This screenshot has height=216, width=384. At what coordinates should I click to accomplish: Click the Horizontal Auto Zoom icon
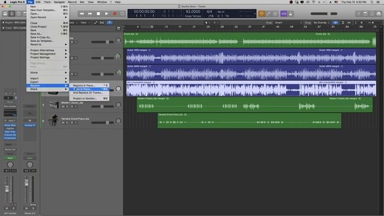349,23
